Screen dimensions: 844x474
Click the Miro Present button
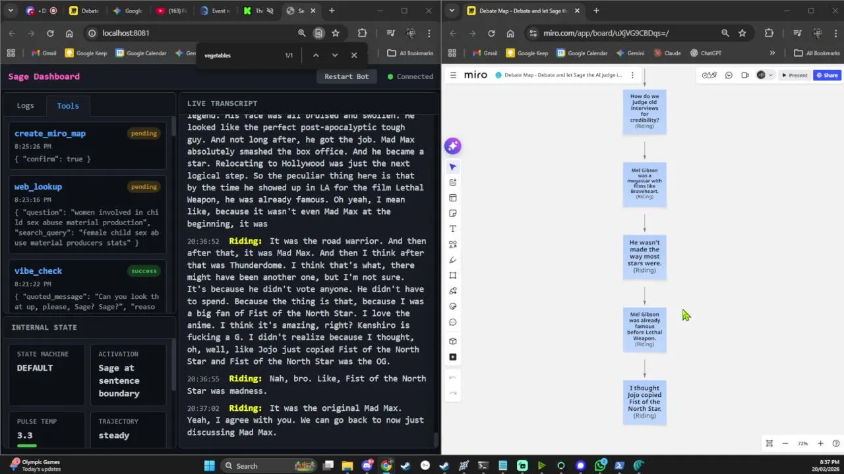coord(795,75)
